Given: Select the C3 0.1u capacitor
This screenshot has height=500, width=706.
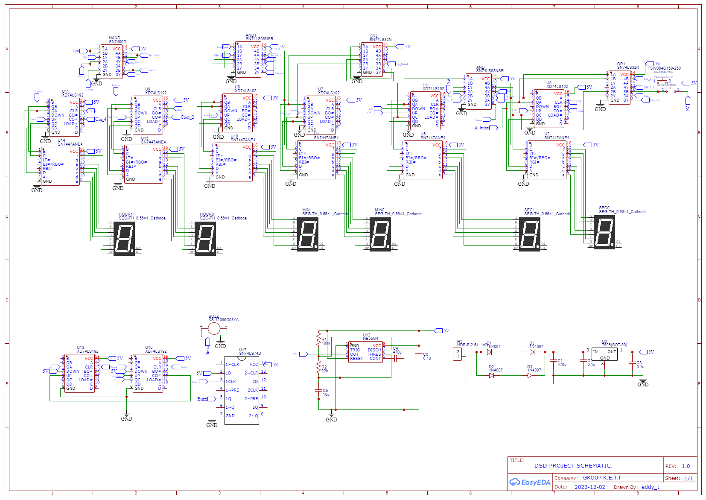Looking at the screenshot, I should [632, 363].
